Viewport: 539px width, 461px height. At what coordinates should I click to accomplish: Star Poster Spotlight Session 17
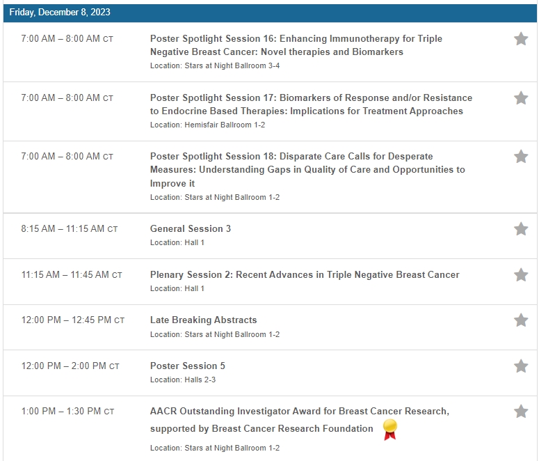point(521,98)
